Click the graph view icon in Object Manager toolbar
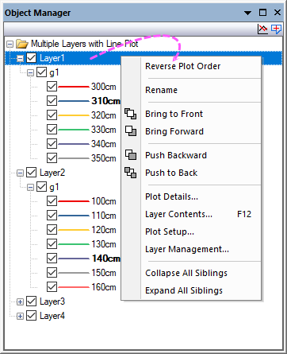This screenshot has width=287, height=354. tap(262, 29)
